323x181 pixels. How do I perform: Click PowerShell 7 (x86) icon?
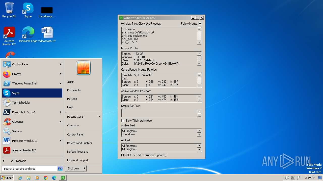tap(7, 112)
